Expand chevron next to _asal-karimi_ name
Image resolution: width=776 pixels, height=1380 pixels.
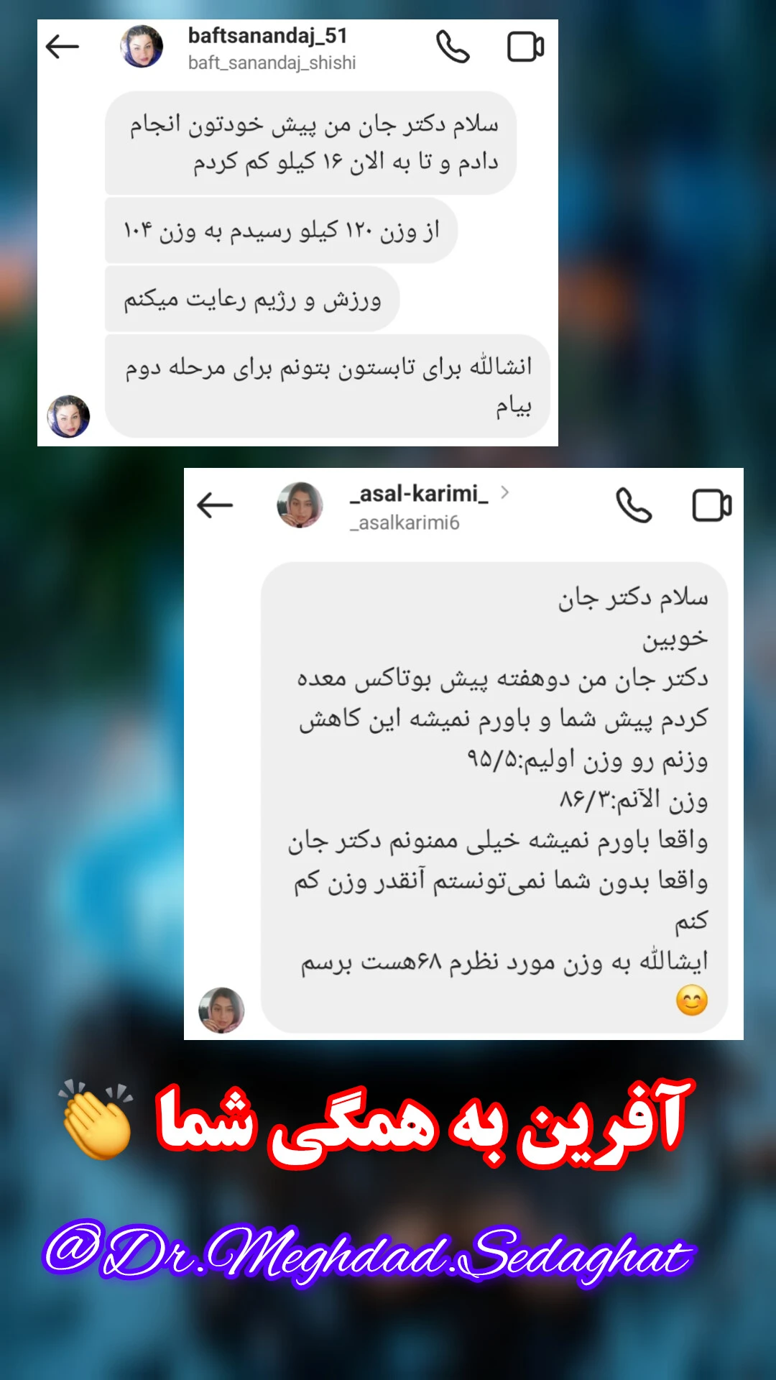[504, 492]
